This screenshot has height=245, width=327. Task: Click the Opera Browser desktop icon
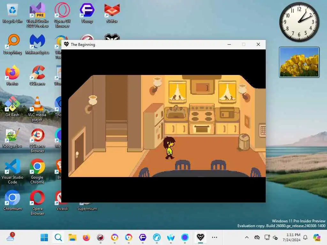pyautogui.click(x=37, y=203)
